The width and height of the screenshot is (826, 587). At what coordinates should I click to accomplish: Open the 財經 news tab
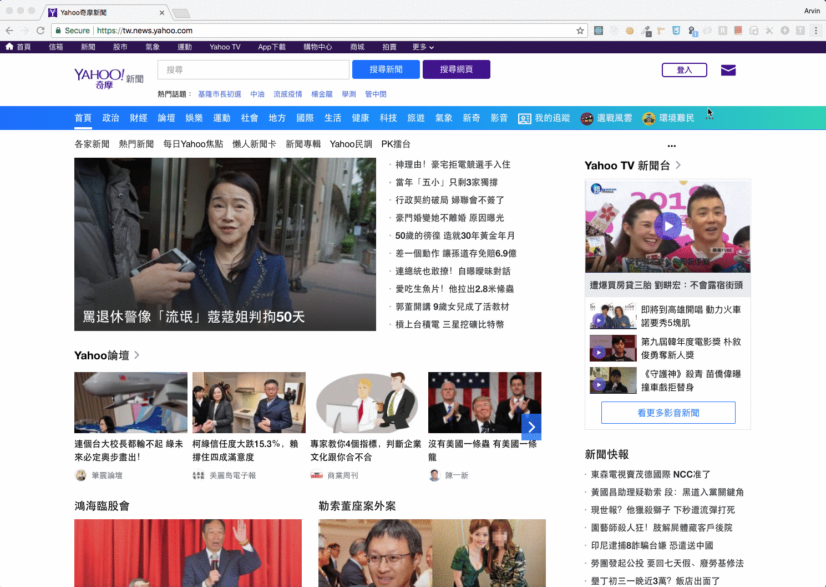click(139, 118)
